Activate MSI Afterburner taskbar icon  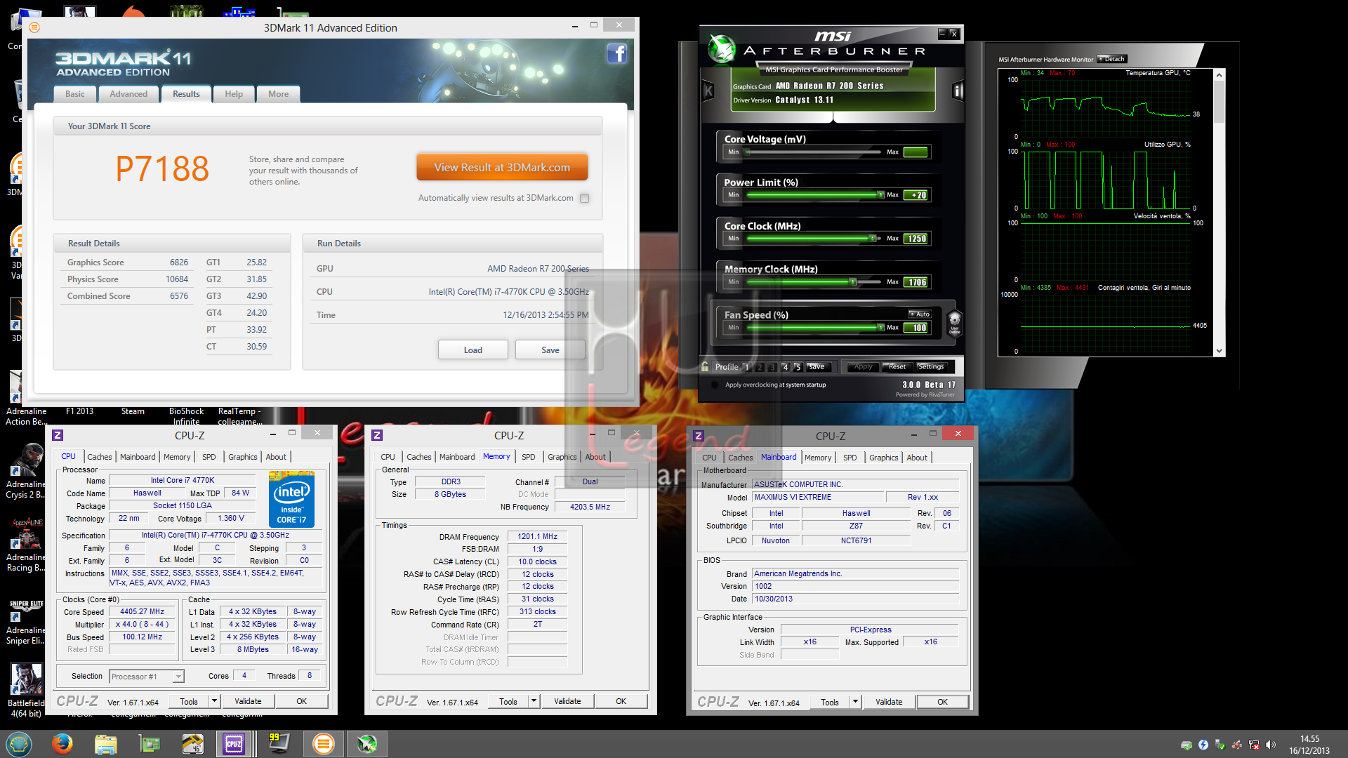[366, 743]
